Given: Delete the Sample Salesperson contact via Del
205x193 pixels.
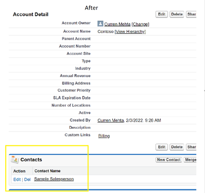Looking at the screenshot, I should coord(27,180).
